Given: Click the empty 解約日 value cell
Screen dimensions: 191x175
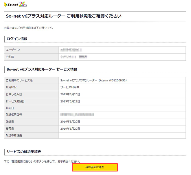Looking at the screenshot, I should (122, 108).
